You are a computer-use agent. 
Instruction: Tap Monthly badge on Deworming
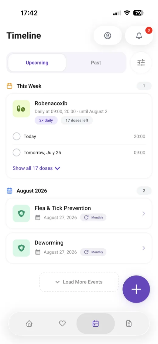click(x=93, y=252)
